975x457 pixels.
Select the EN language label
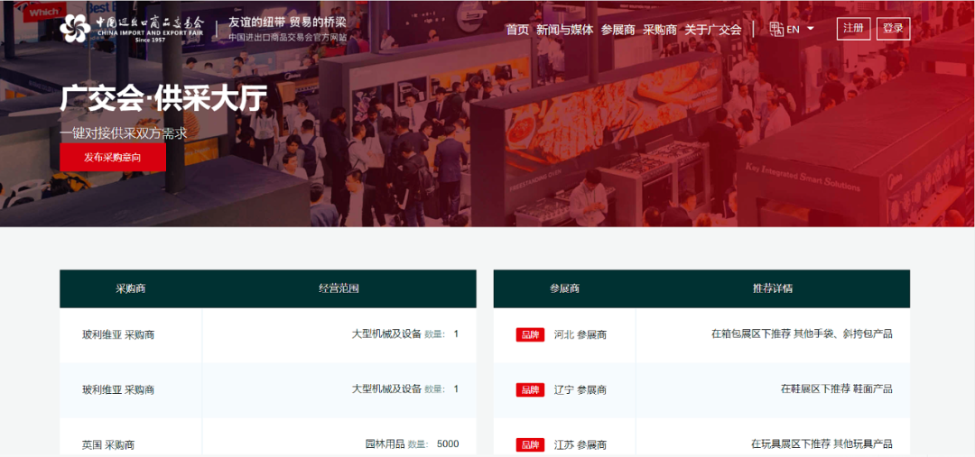coord(793,29)
